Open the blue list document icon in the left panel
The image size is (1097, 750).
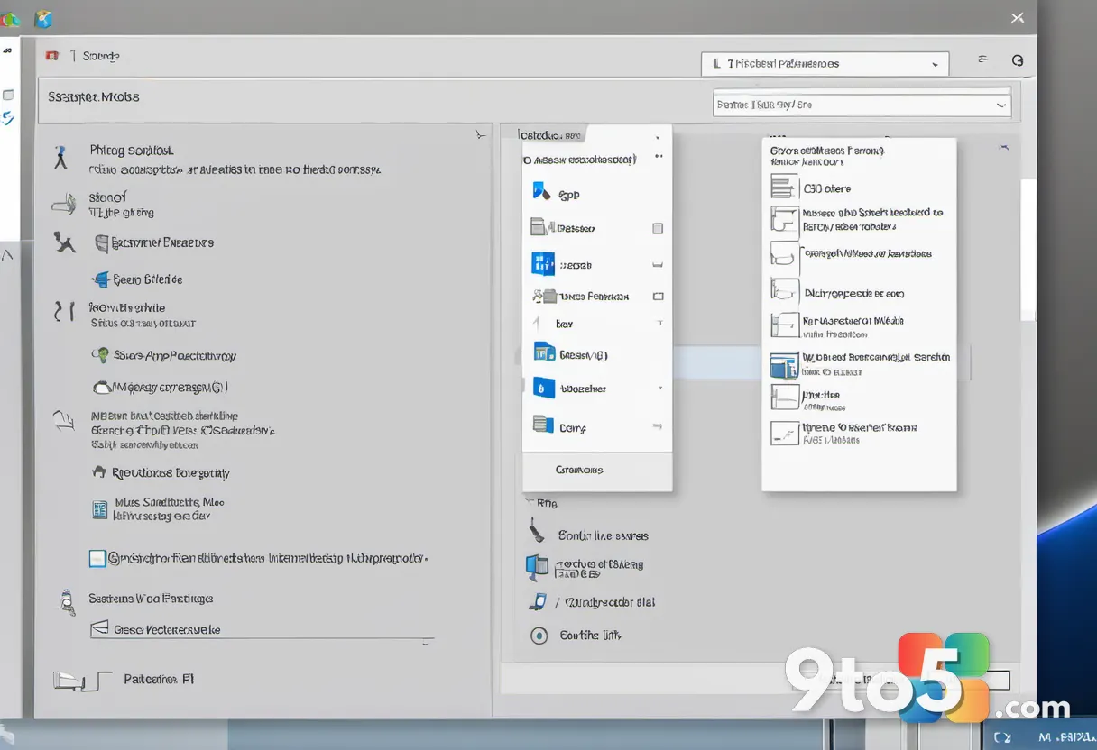[100, 510]
